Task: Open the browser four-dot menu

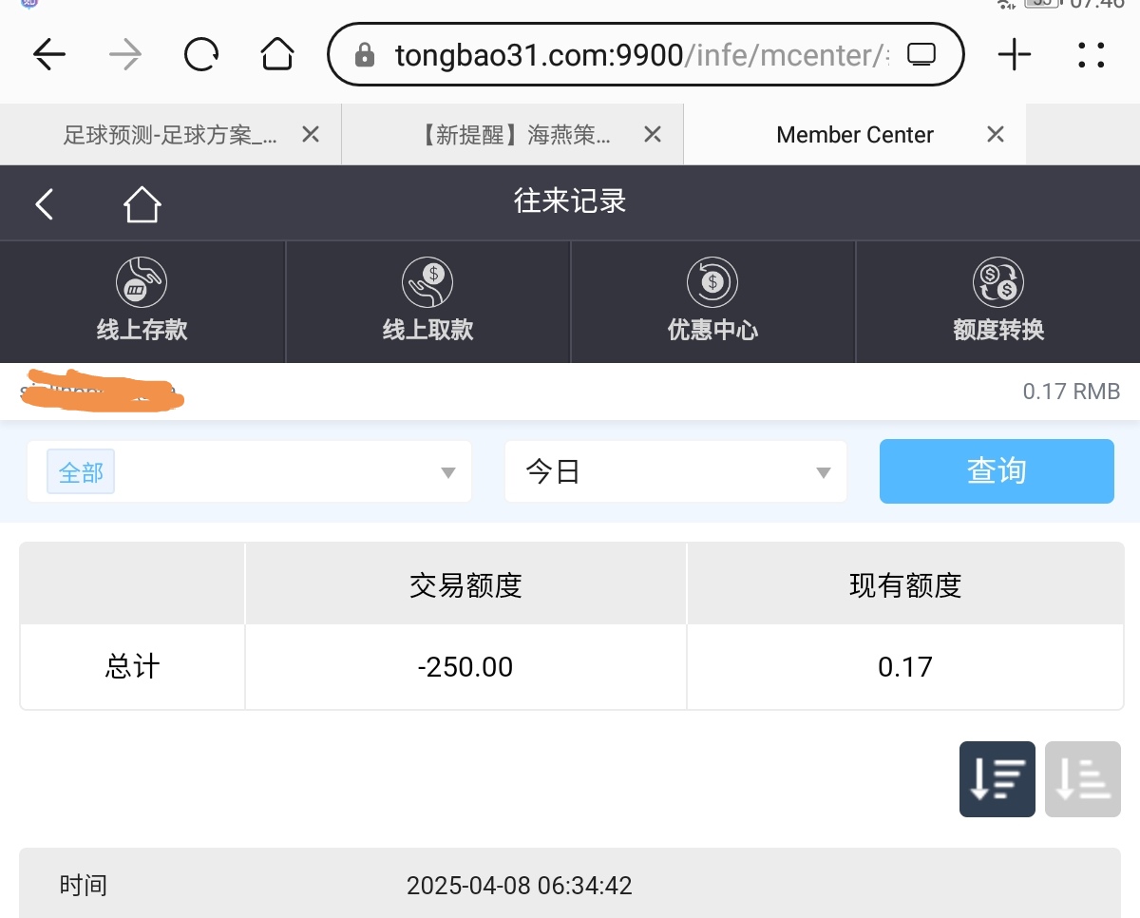Action: 1092,55
